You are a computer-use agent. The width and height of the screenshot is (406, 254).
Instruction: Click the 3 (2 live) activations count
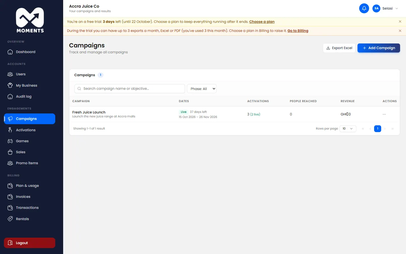[x=254, y=114]
